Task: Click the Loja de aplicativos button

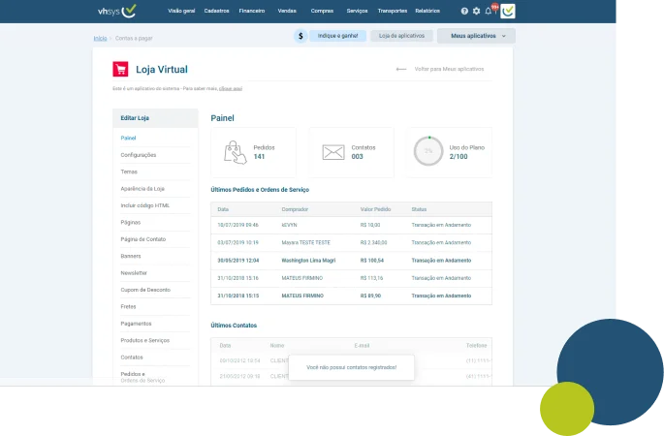Action: tap(401, 36)
